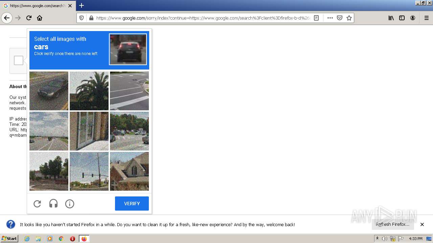
Task: Open the volume speaker tray icon
Action: click(385, 239)
